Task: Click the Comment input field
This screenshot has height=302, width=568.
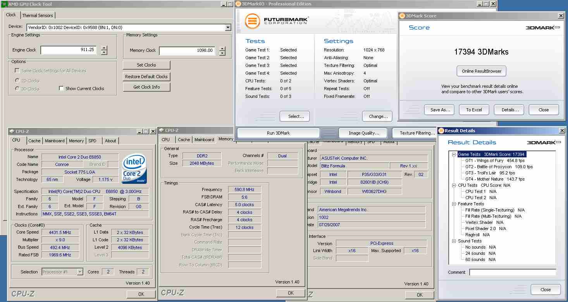Action: (513, 272)
